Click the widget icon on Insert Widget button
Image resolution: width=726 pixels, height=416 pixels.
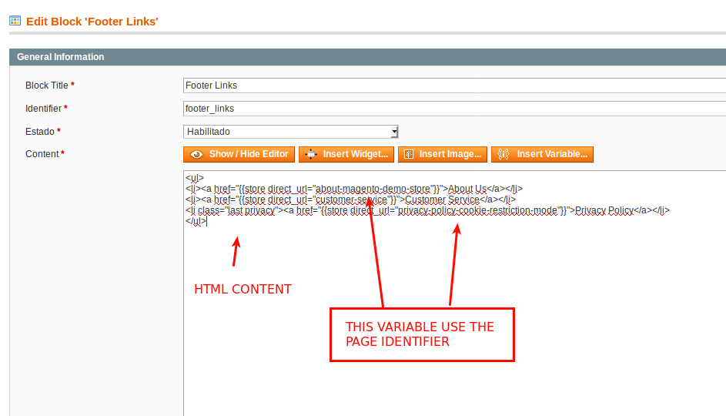coord(310,154)
